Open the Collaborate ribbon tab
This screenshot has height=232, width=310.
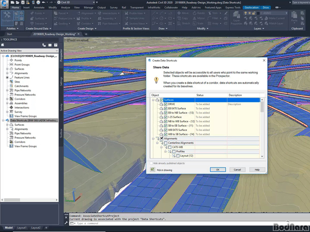pyautogui.click(x=171, y=8)
